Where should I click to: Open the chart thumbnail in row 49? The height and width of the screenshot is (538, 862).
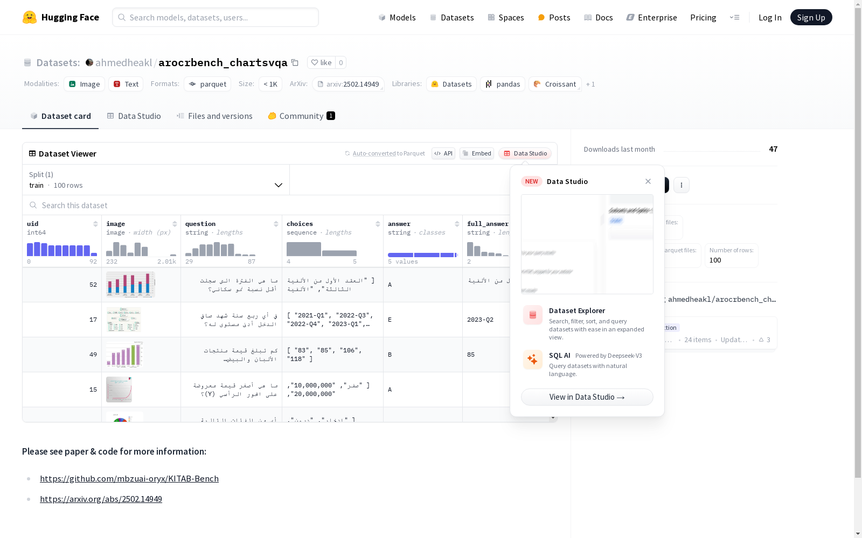pos(124,355)
